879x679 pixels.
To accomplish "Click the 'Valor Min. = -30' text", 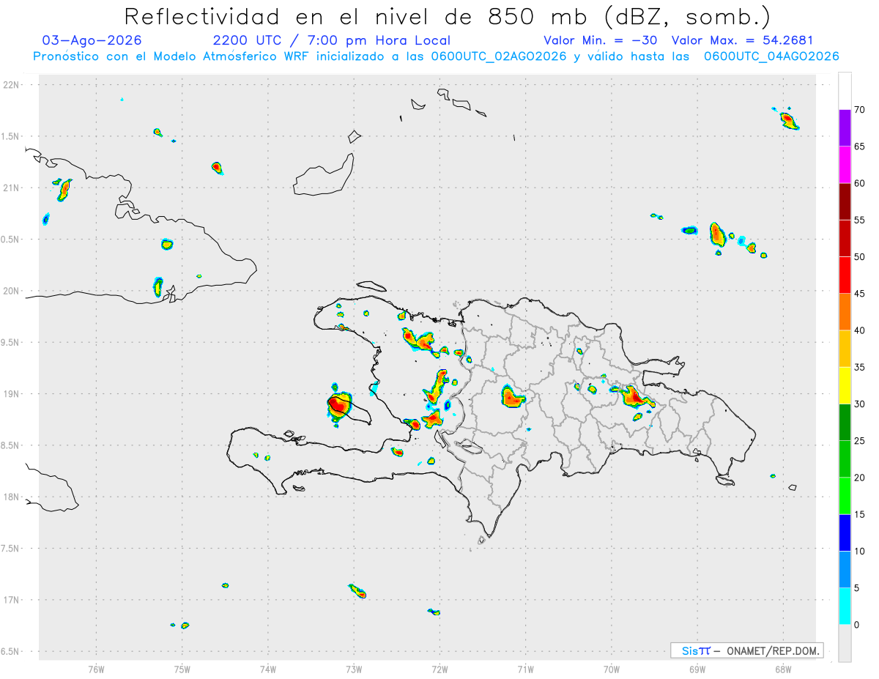I will [x=602, y=40].
